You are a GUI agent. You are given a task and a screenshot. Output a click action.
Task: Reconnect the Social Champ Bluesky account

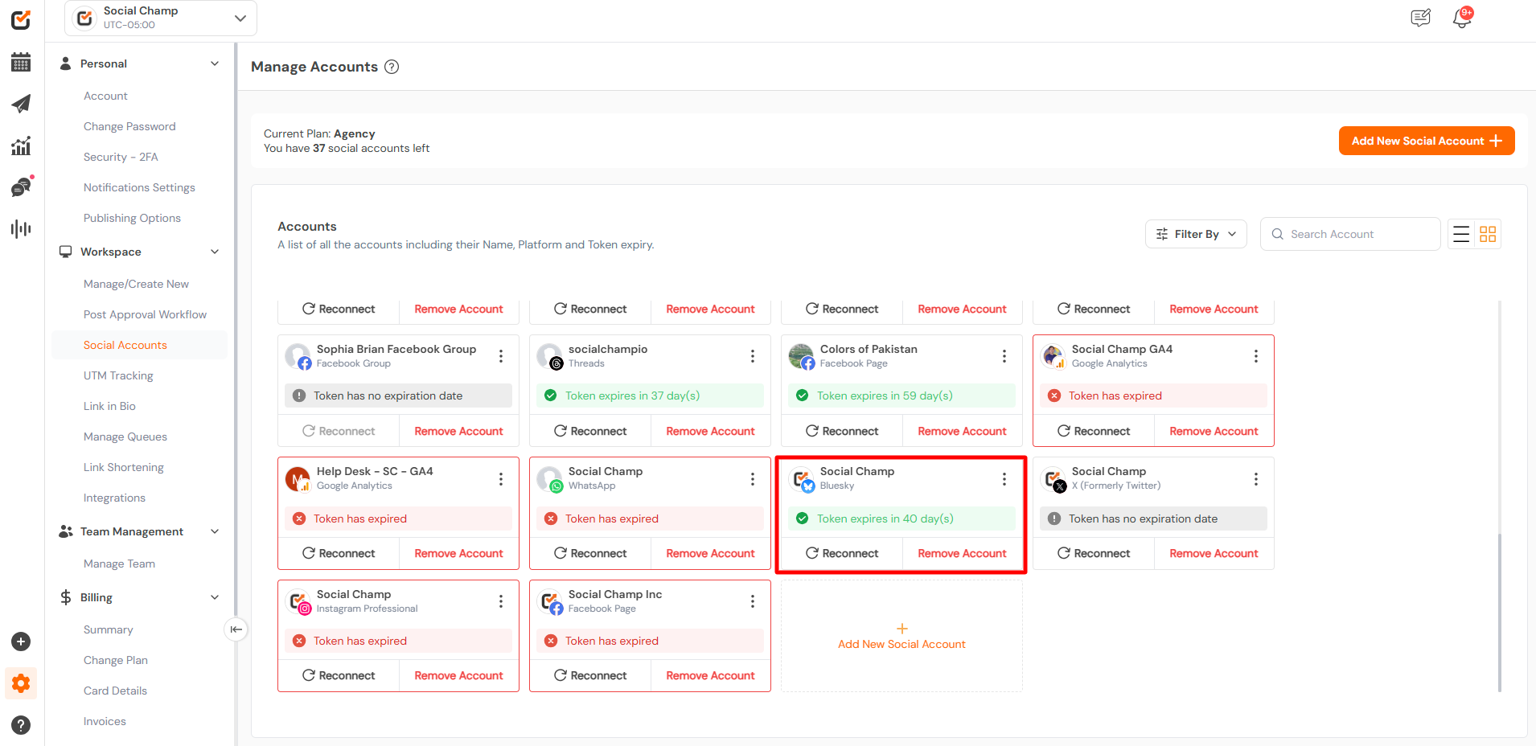[842, 553]
